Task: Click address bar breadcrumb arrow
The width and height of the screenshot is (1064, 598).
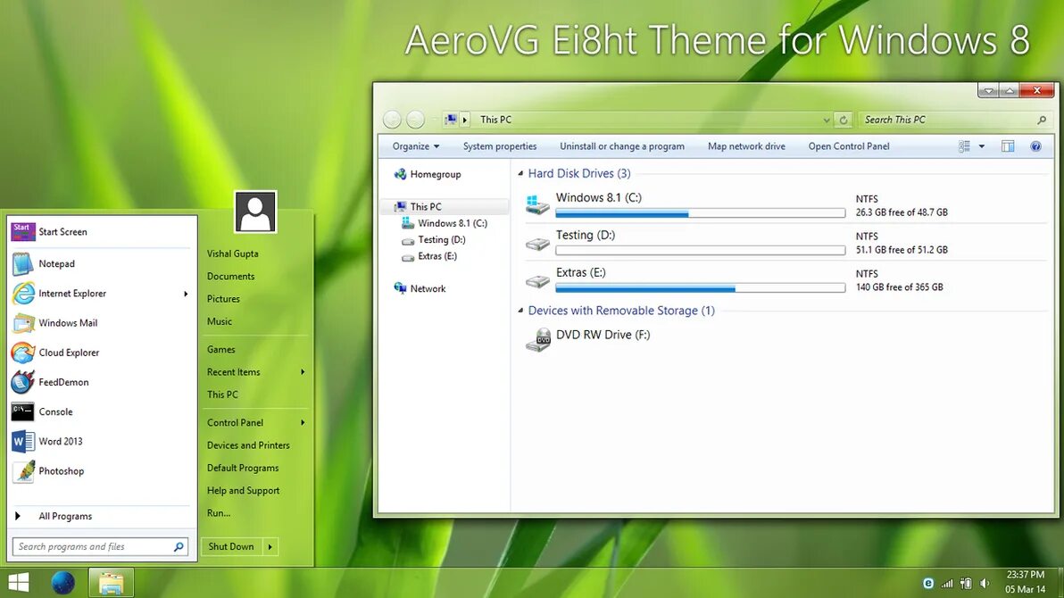Action: click(465, 120)
